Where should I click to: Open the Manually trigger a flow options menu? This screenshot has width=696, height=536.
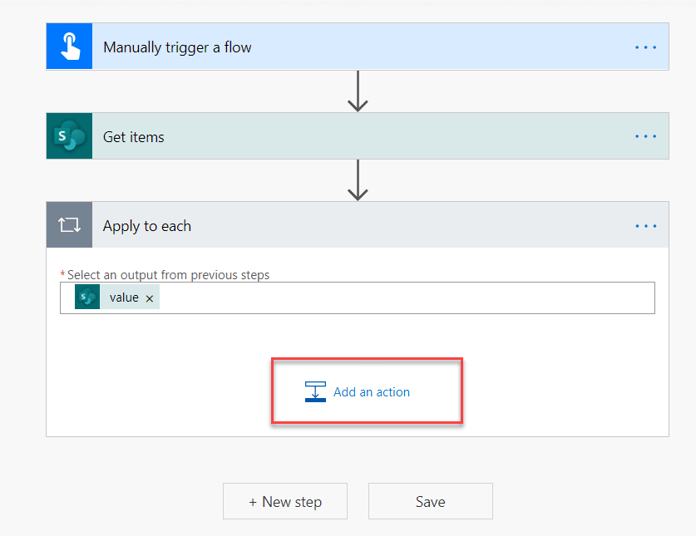point(645,47)
